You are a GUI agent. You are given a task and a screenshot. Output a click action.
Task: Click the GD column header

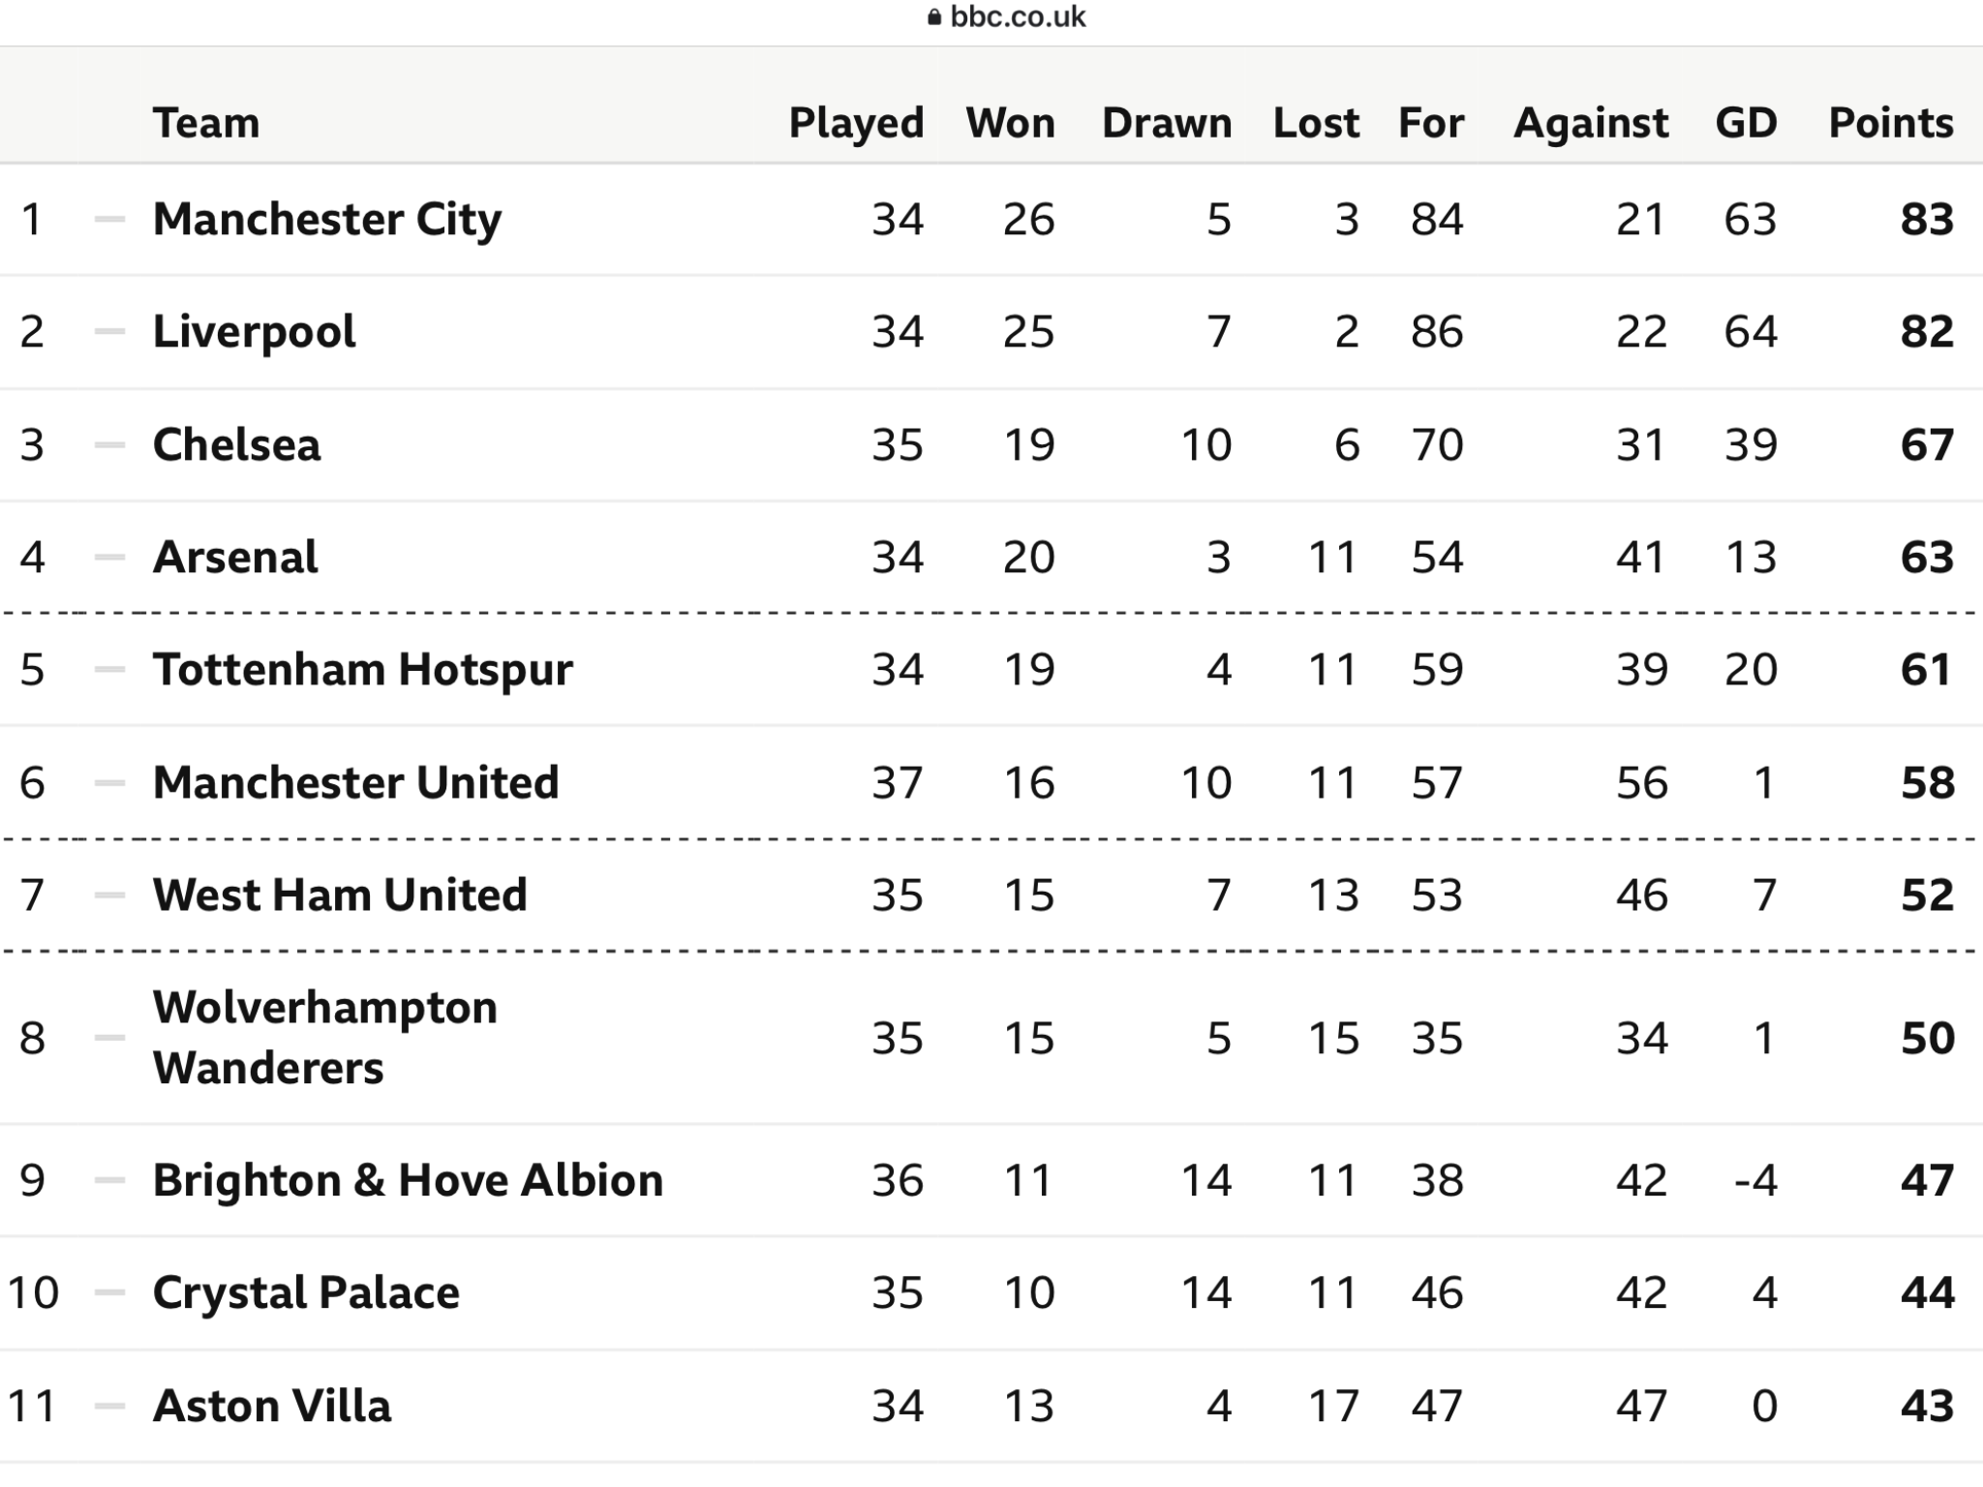click(x=1746, y=123)
